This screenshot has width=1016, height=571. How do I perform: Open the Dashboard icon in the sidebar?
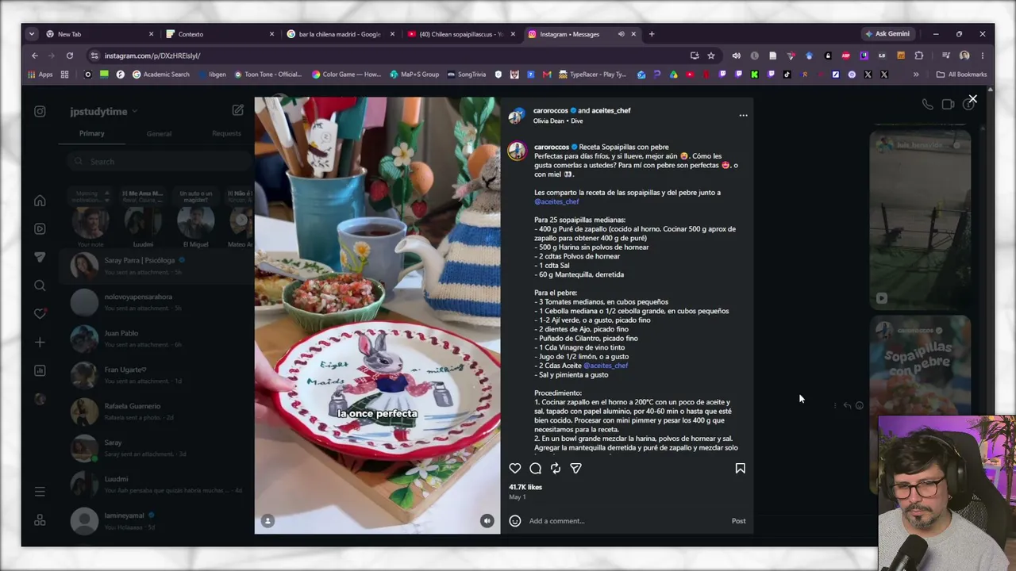pyautogui.click(x=40, y=370)
